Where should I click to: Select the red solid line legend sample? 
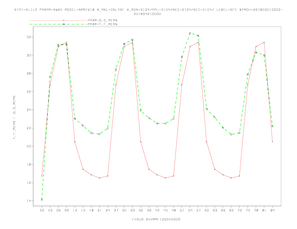click(58, 20)
